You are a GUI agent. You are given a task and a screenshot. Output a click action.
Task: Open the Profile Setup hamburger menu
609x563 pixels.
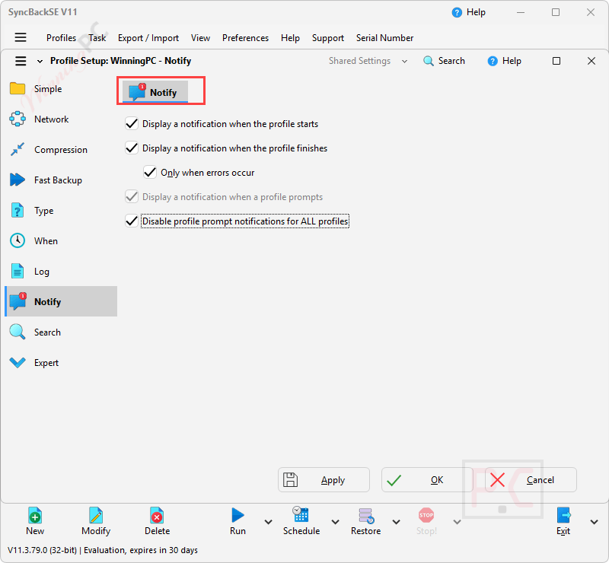pos(21,61)
